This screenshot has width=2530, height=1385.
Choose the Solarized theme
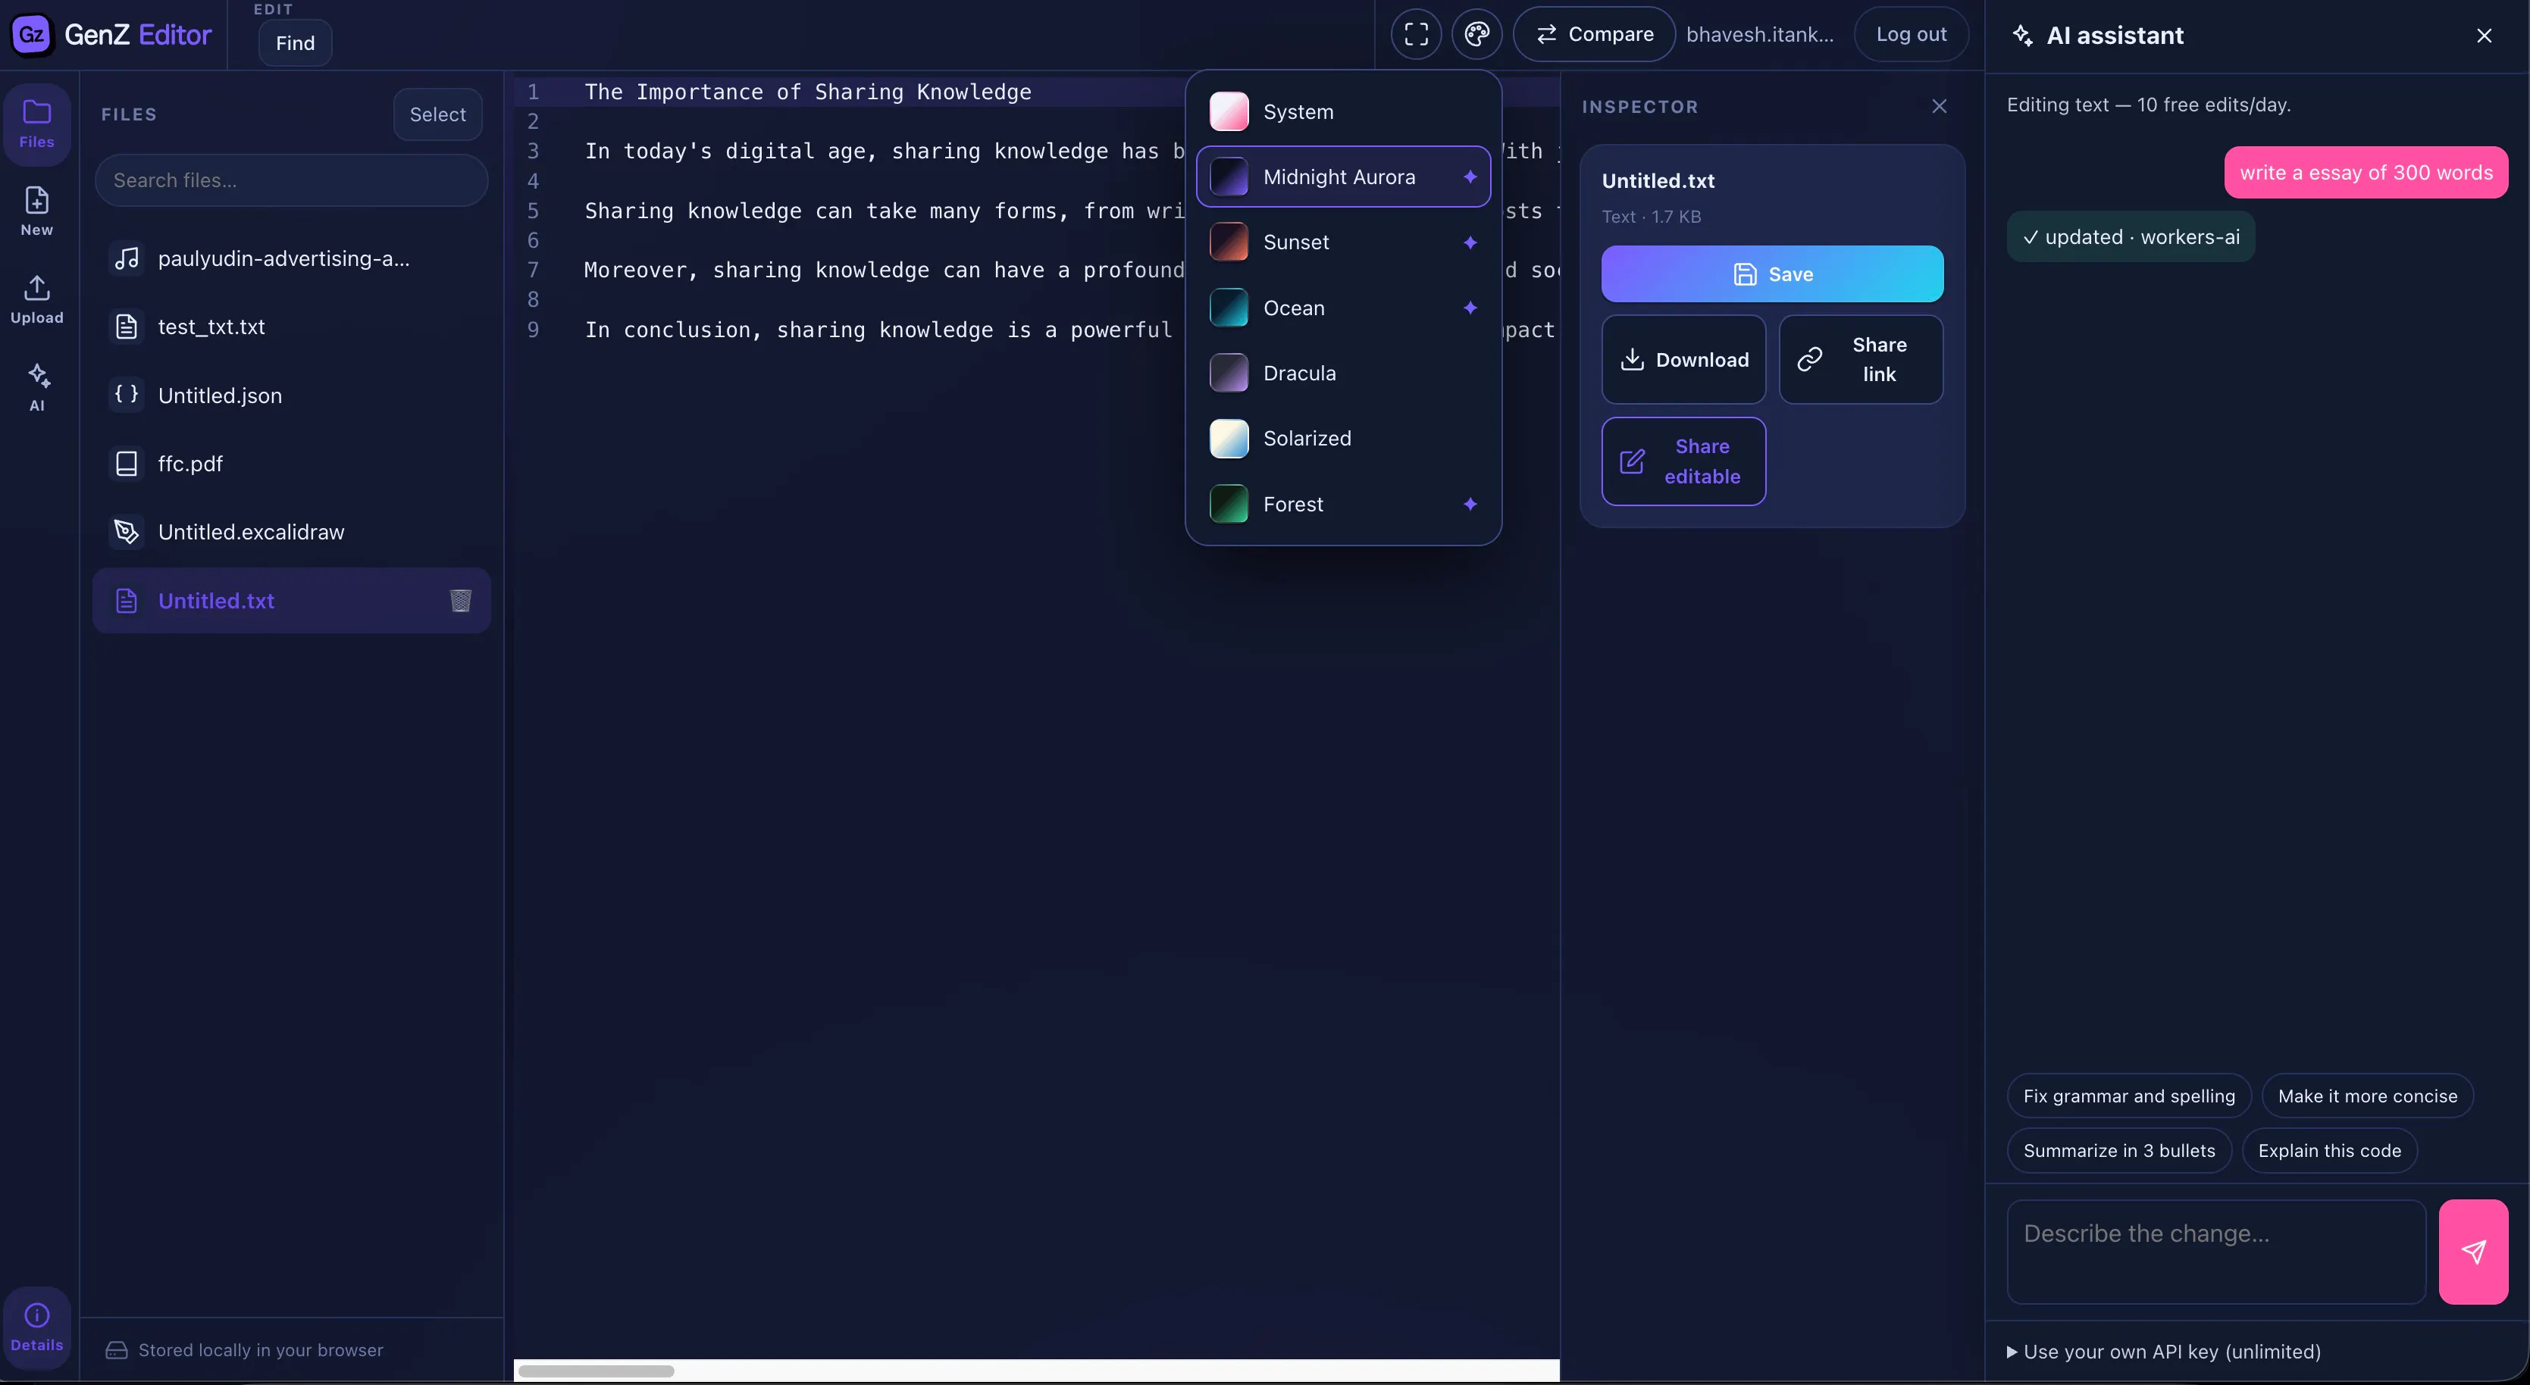point(1342,438)
